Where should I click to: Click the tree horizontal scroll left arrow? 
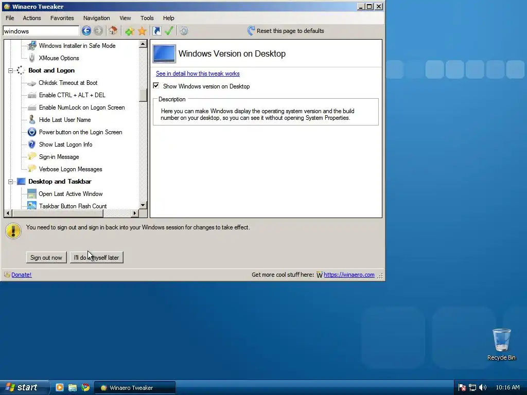click(8, 213)
